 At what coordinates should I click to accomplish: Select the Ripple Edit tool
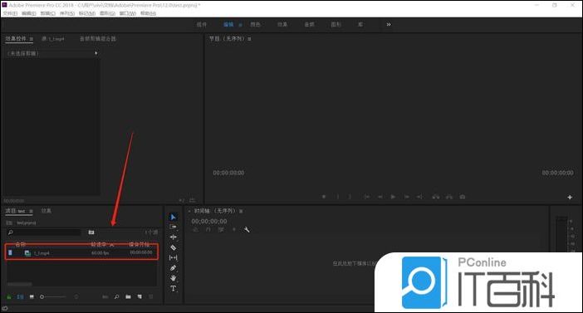[174, 237]
